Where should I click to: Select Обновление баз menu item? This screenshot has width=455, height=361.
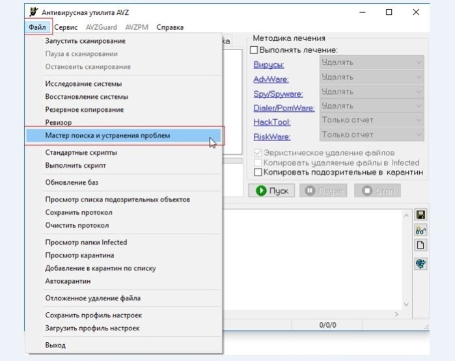124,182
